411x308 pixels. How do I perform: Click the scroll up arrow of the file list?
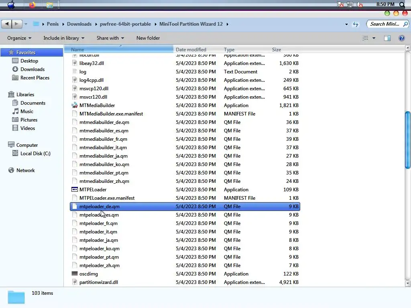click(408, 48)
